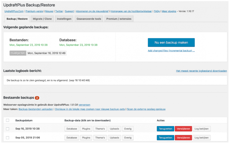The height and width of the screenshot is (144, 230).
Task: Click the Acties column header
Action: (161, 120)
